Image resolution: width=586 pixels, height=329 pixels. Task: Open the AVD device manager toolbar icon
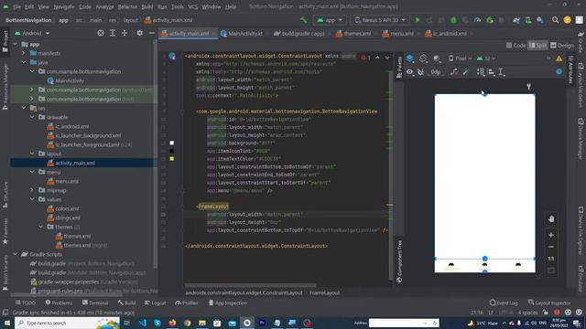528,20
